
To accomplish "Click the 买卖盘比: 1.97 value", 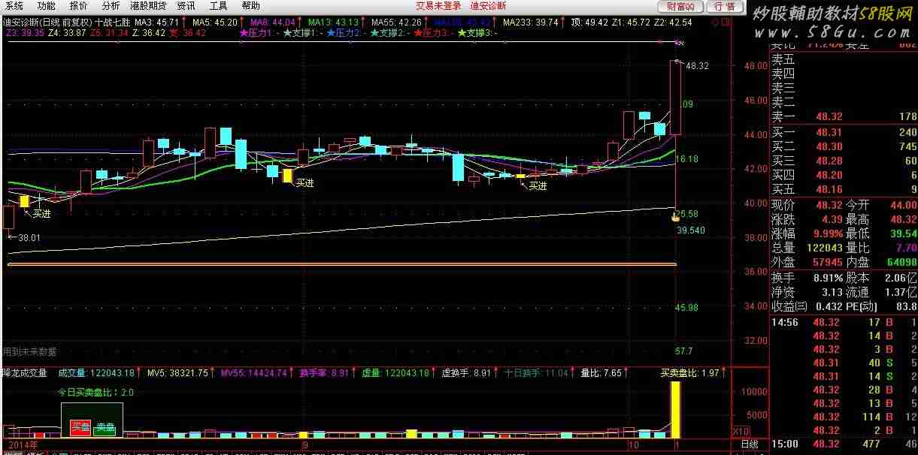I will click(x=689, y=372).
